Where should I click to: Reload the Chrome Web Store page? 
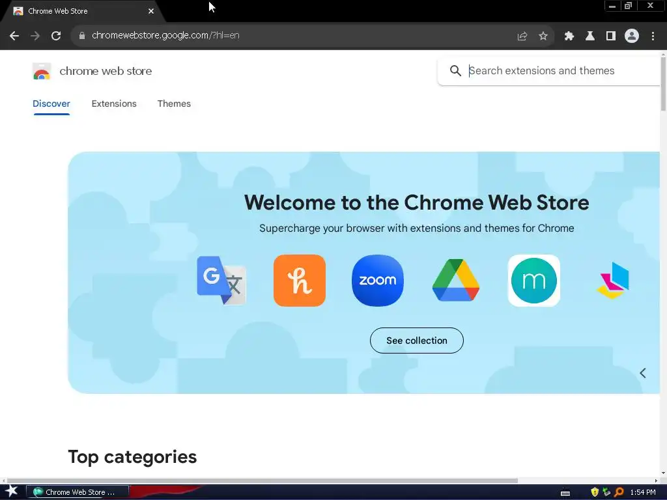coord(56,36)
